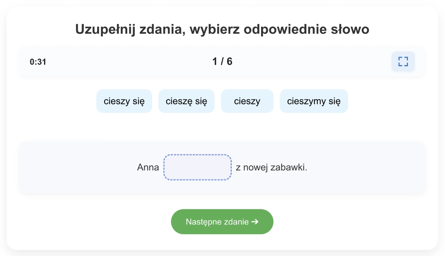Image resolution: width=445 pixels, height=256 pixels.
Task: Choose the first-person singular verb chip
Action: (187, 101)
